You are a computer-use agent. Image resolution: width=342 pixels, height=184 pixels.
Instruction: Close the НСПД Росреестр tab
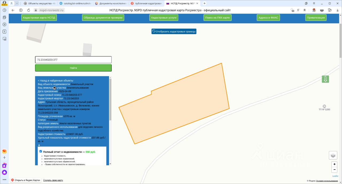pos(197,3)
